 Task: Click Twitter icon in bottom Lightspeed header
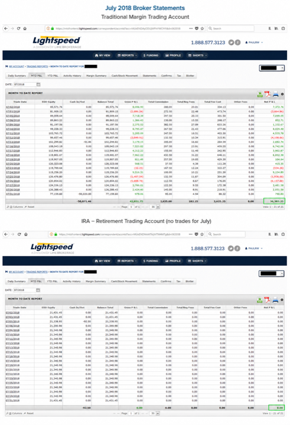click(230, 249)
